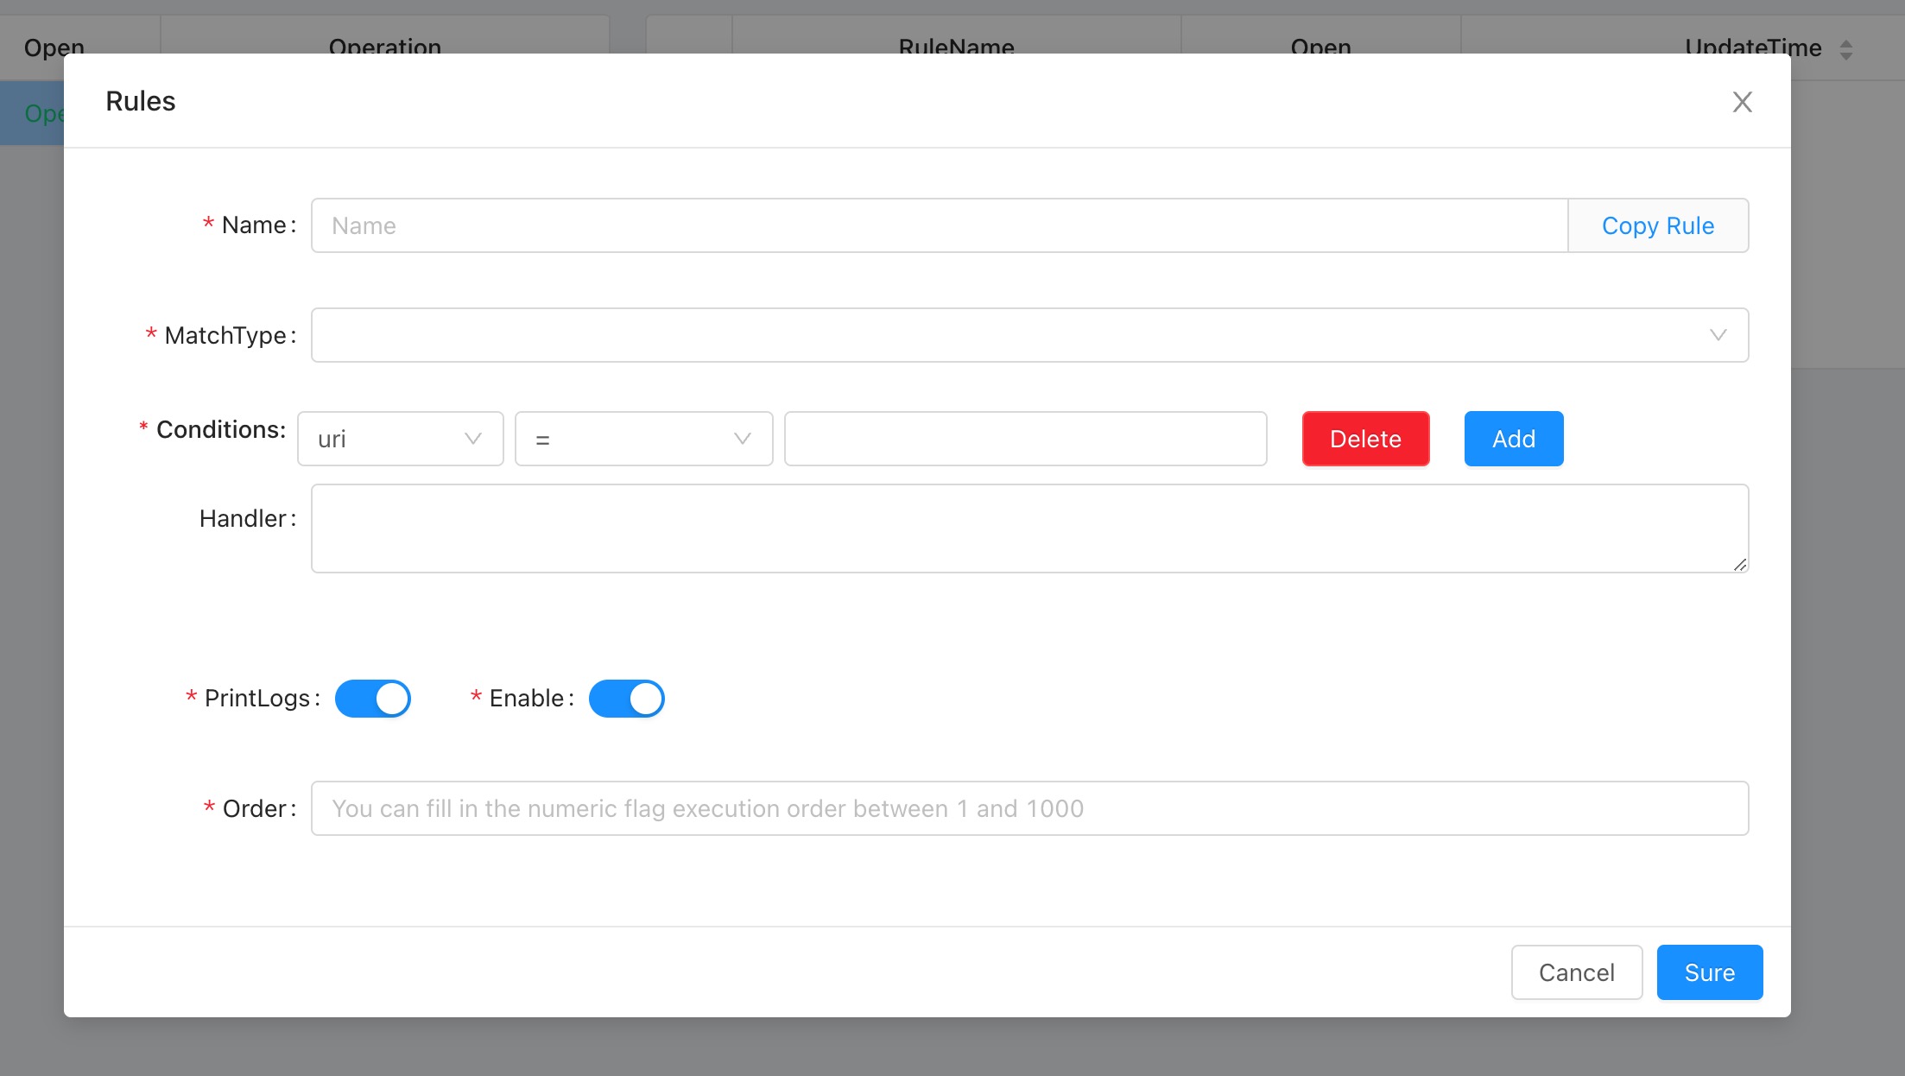The height and width of the screenshot is (1076, 1905).
Task: Click into the condition value field
Action: (1025, 439)
